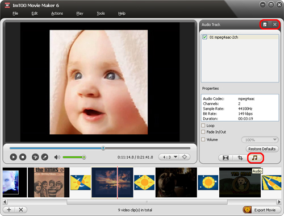
Task: Click the Bit Rate 149 kbps value
Action: (245, 114)
